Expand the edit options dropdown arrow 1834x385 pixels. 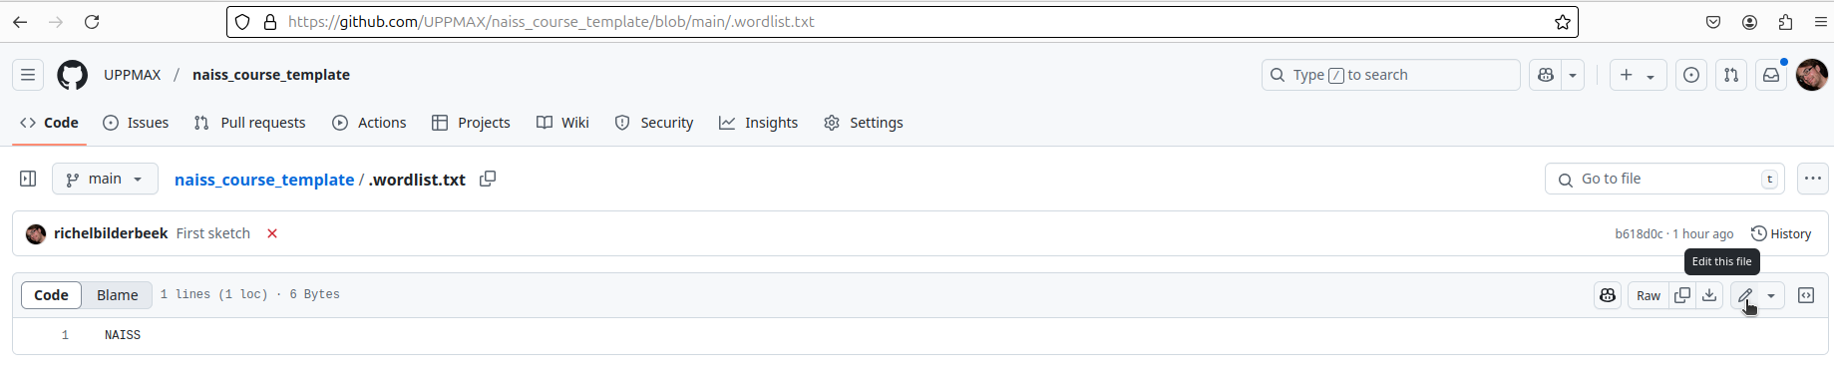click(1771, 295)
